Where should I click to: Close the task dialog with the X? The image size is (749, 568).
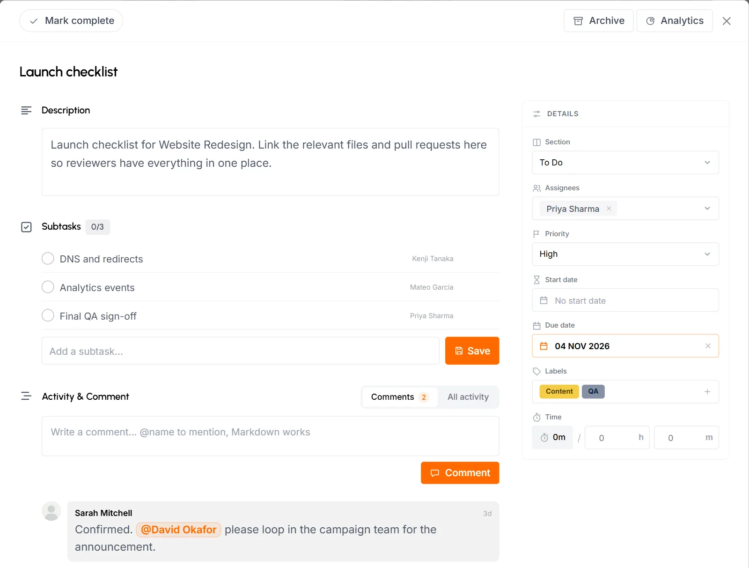[x=727, y=21]
